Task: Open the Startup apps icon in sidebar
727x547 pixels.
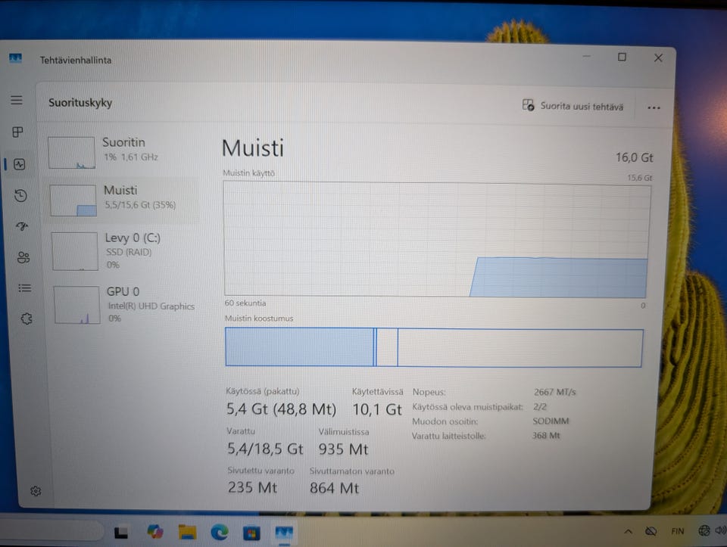Action: [22, 226]
